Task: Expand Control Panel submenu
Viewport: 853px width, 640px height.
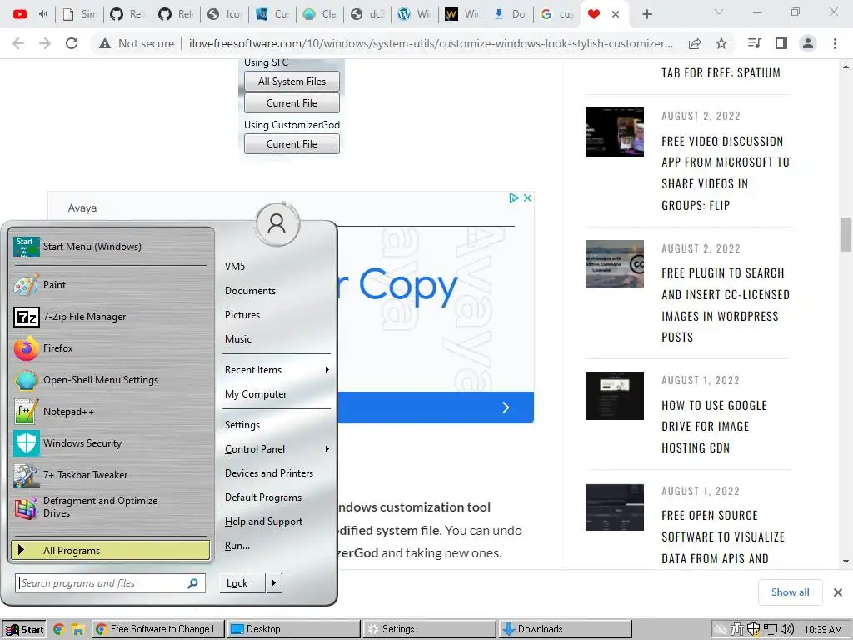Action: tap(277, 449)
